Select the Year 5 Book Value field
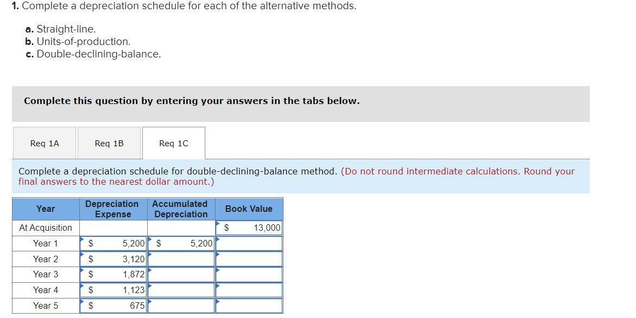 249,306
